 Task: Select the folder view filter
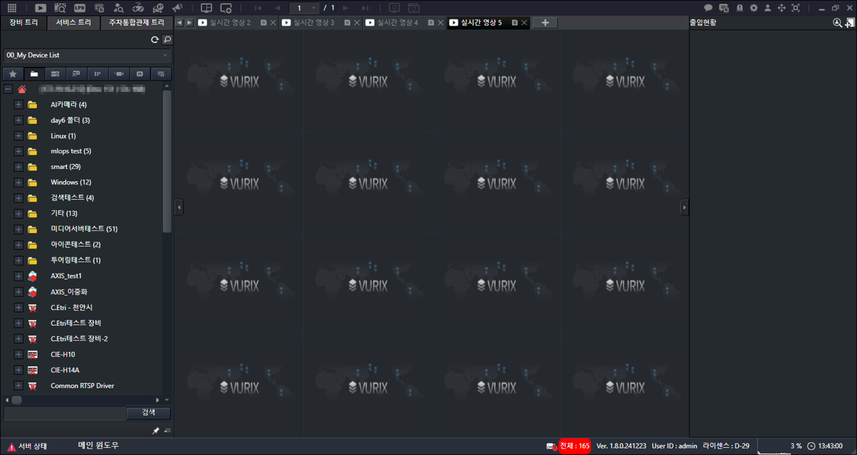34,74
